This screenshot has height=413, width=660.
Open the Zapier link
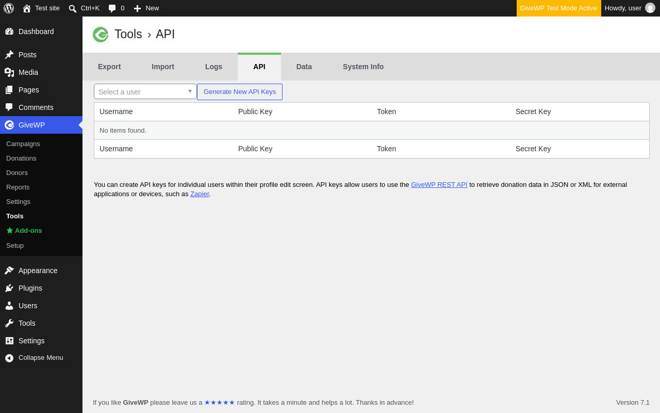pos(200,194)
